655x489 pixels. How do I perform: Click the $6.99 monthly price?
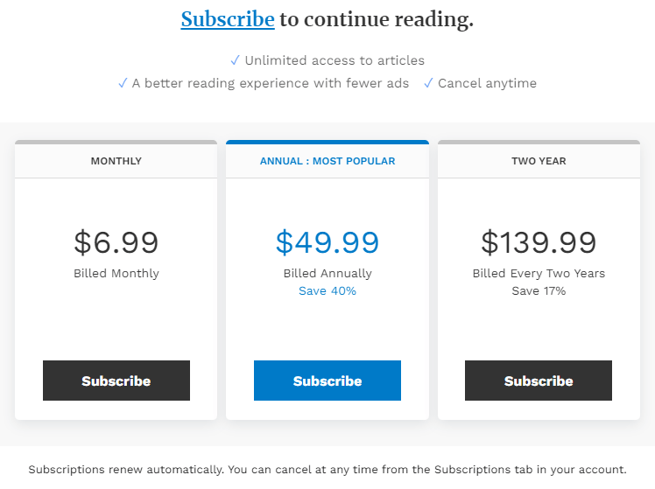[x=116, y=242]
